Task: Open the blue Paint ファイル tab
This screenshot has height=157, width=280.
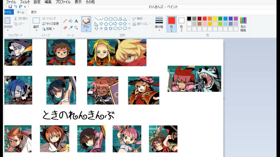Action: (x=8, y=12)
